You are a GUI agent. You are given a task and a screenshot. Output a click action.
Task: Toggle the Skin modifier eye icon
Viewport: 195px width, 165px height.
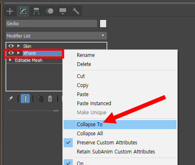[x=11, y=46]
